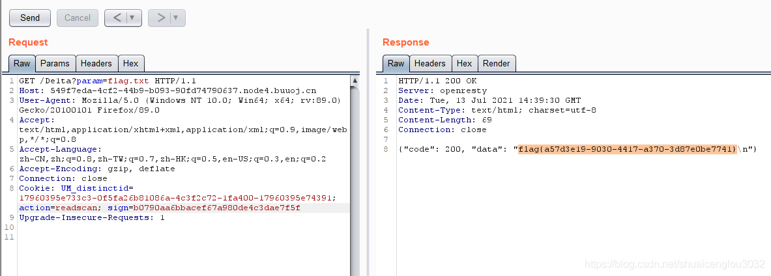Open the back history dropdown arrow
Image resolution: width=771 pixels, height=276 pixels.
tap(133, 18)
